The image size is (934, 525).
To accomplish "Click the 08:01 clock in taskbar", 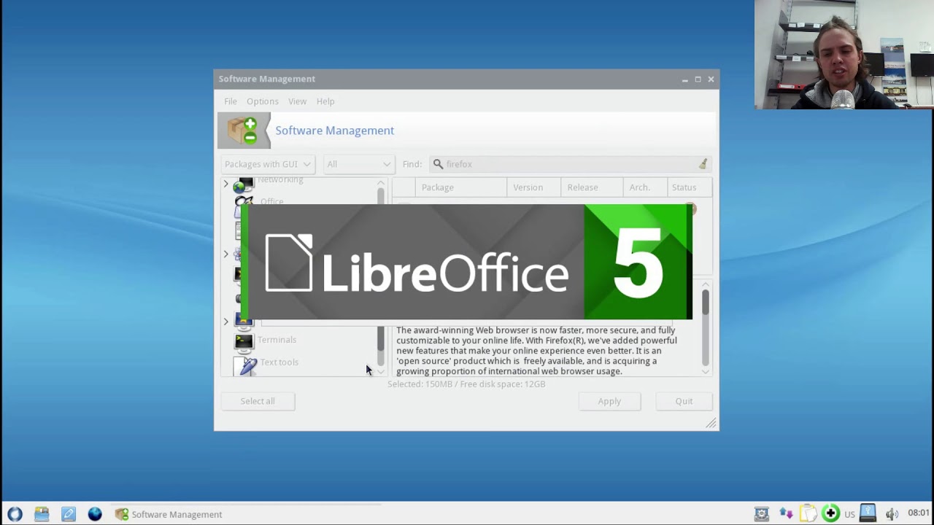I will click(x=919, y=513).
